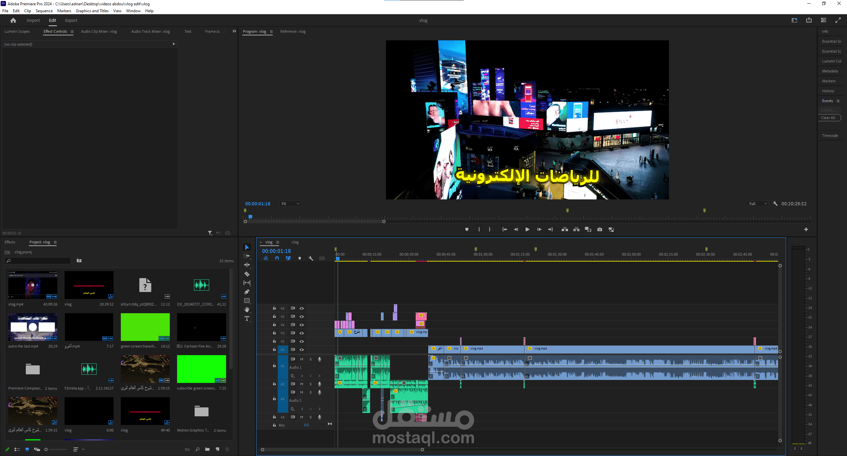
Task: Hide track V3 with eye icon
Action: 302,333
